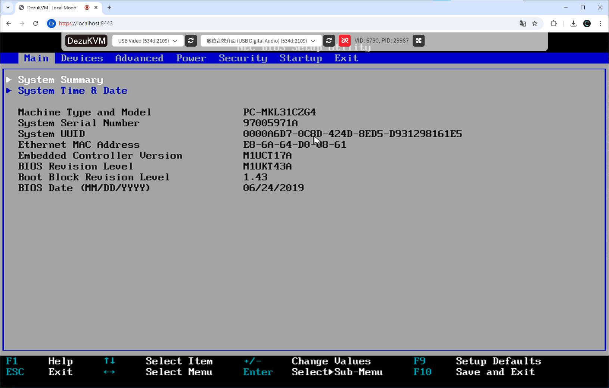Click the red disconnect link icon
This screenshot has width=609, height=388.
pos(345,41)
